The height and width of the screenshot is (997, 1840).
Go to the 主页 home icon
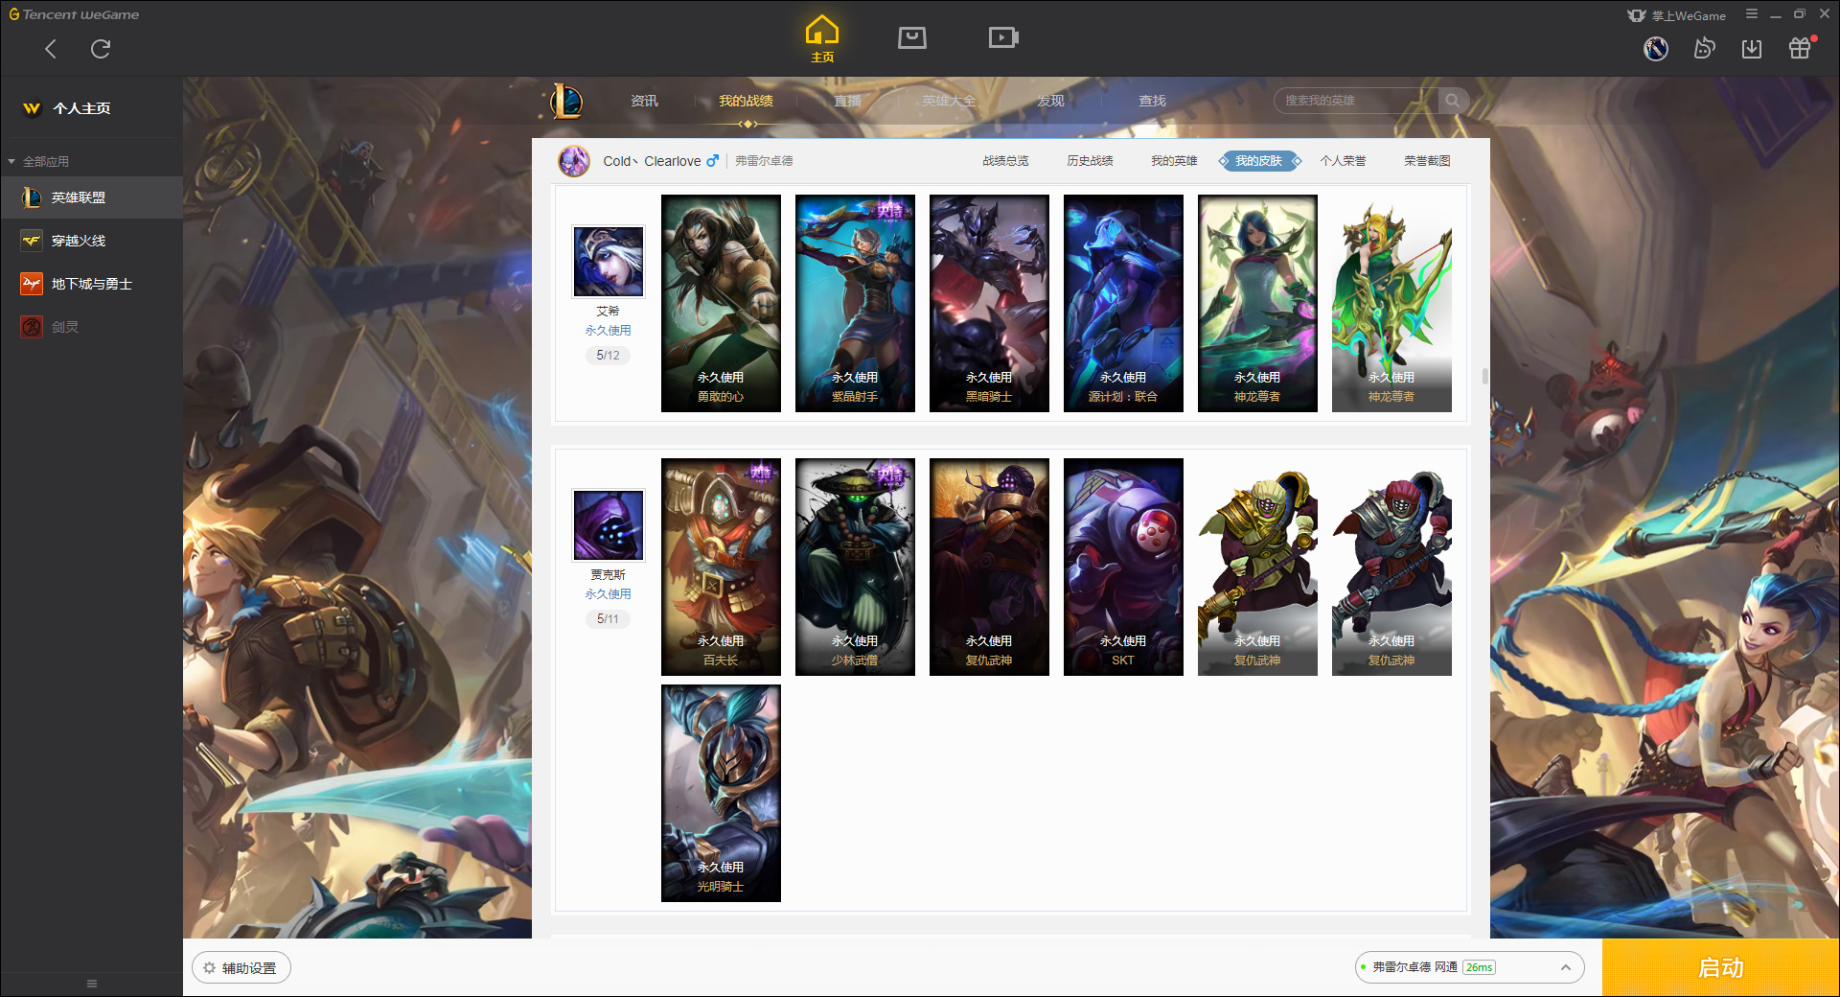pyautogui.click(x=822, y=39)
